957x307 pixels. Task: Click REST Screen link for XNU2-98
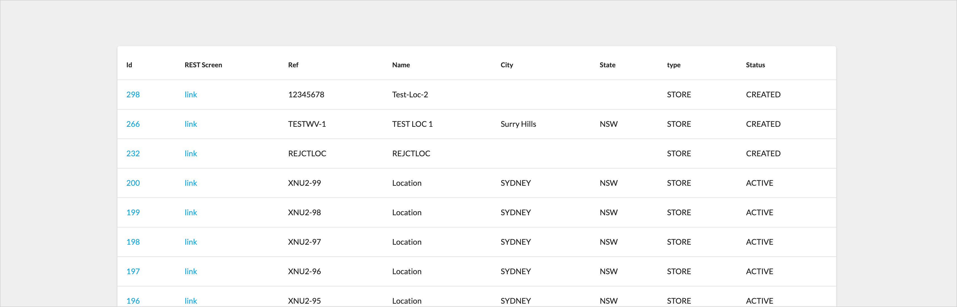coord(191,213)
